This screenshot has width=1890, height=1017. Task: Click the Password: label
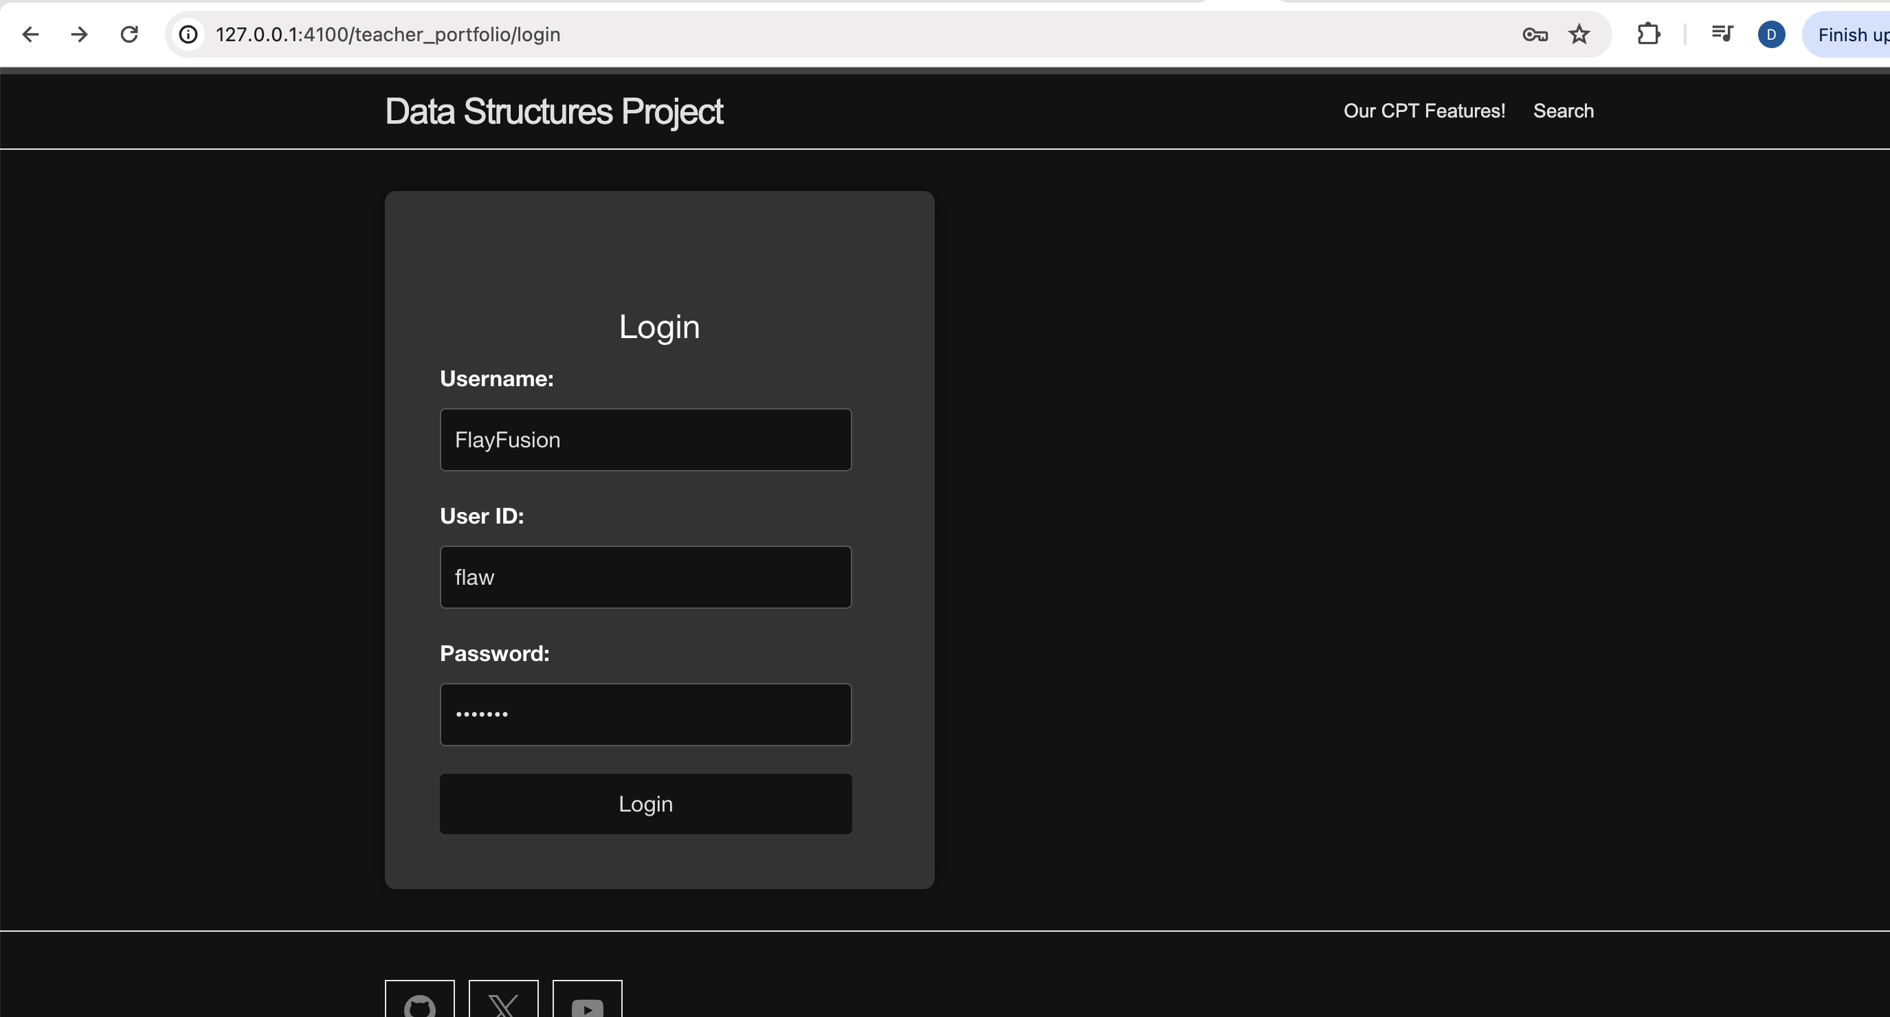[x=495, y=653]
